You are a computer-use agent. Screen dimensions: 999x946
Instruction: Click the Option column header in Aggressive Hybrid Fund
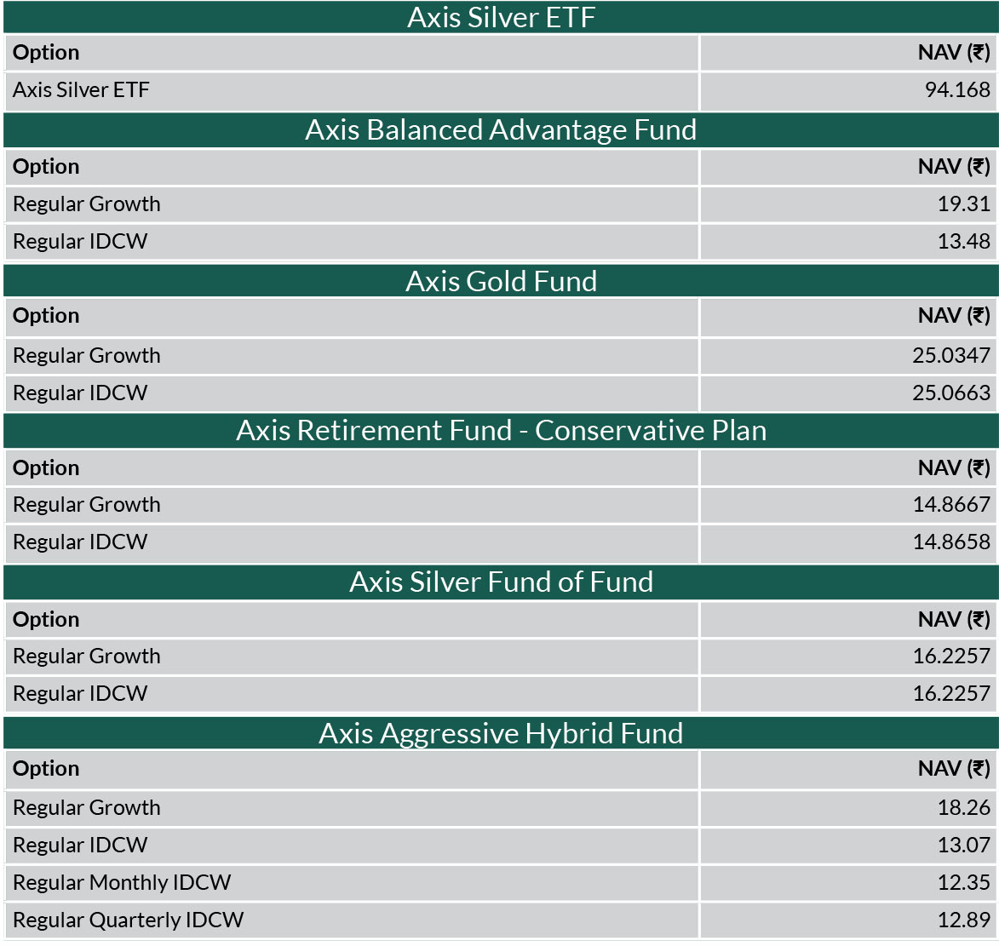pos(46,769)
